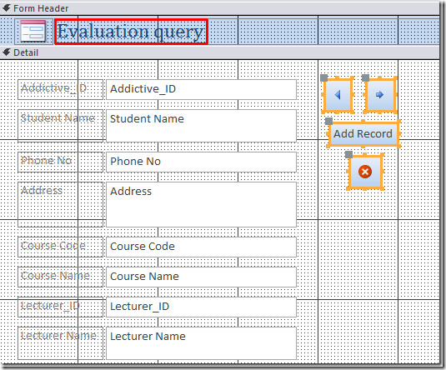Select the previous record arrow button
446x370 pixels.
[x=338, y=94]
